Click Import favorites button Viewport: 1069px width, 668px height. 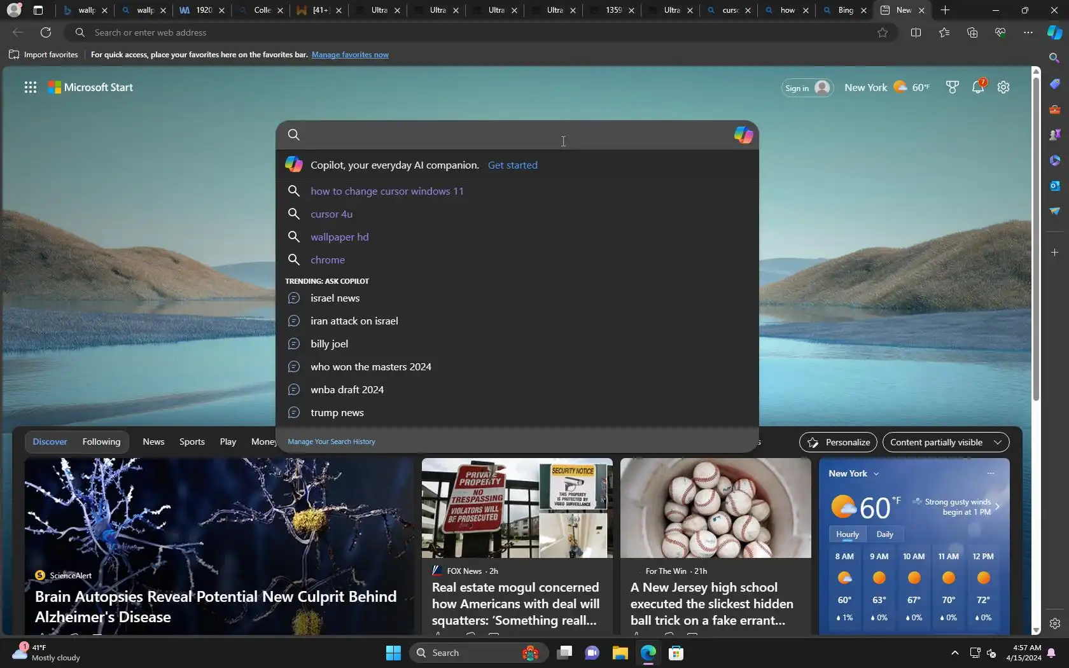pyautogui.click(x=43, y=55)
